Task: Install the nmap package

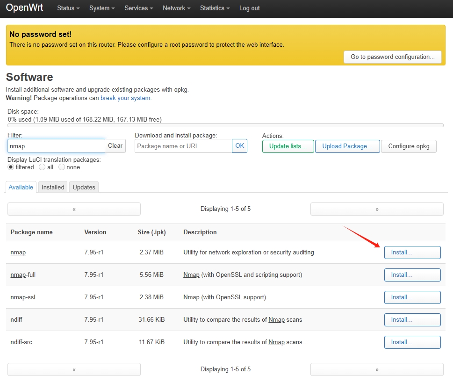Action: [x=412, y=253]
